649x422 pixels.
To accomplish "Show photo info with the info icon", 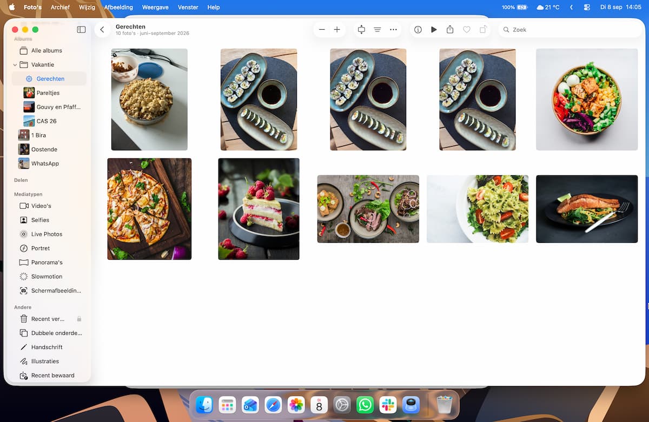I will (418, 30).
